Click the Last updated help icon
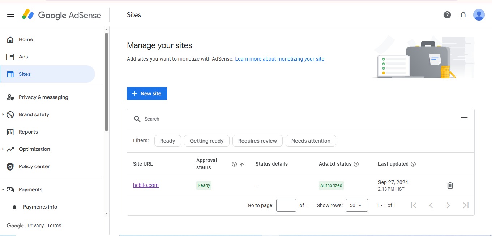 point(413,164)
